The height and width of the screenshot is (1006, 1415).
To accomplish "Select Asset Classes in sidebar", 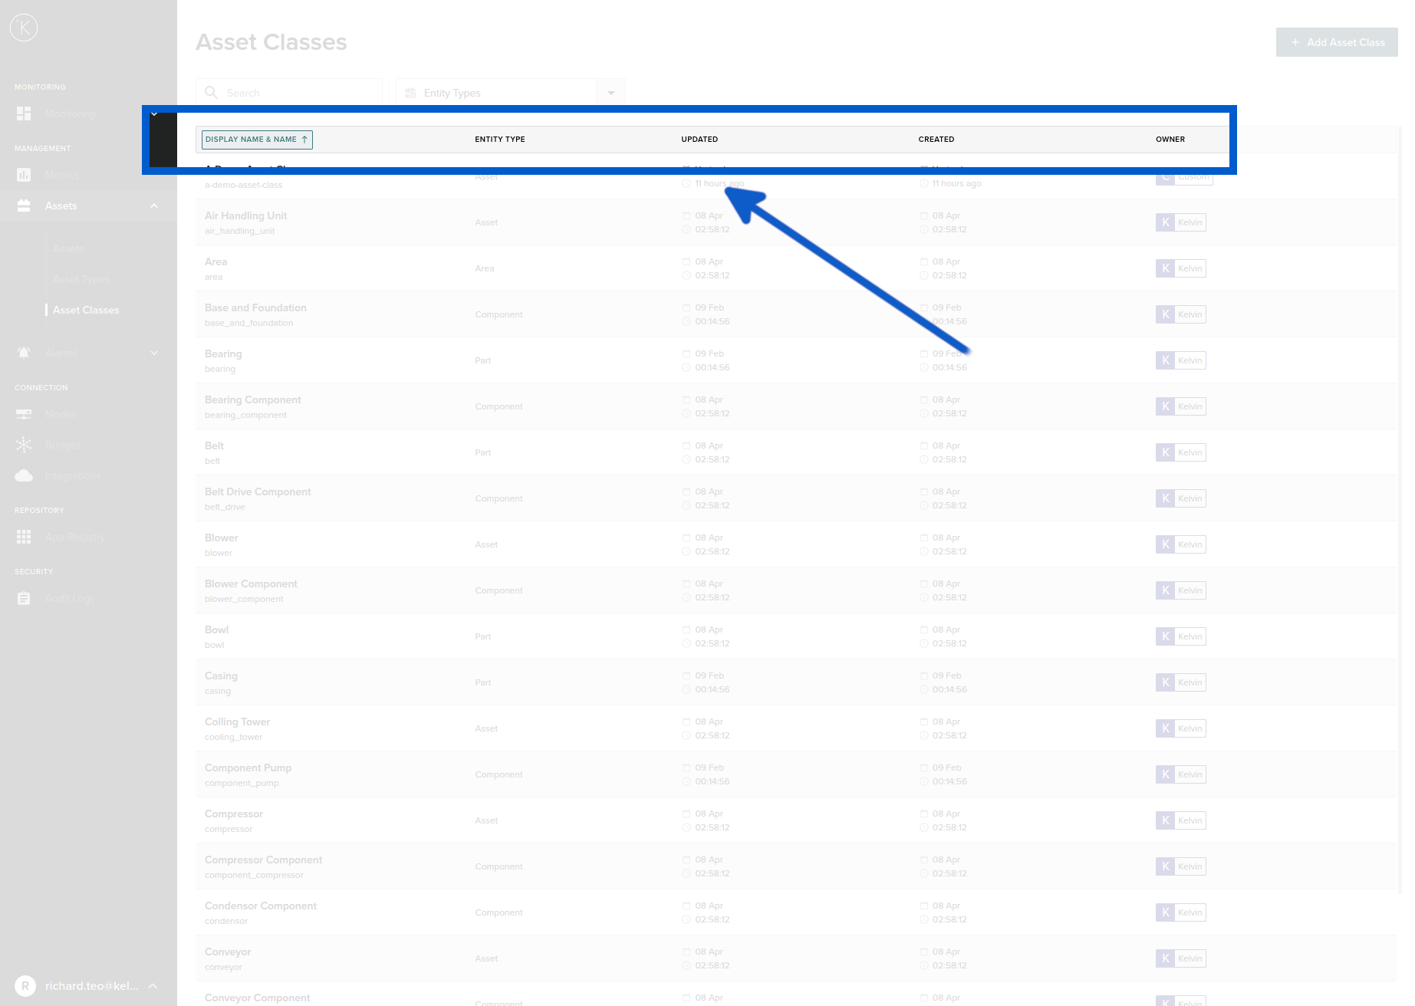I will tap(86, 310).
